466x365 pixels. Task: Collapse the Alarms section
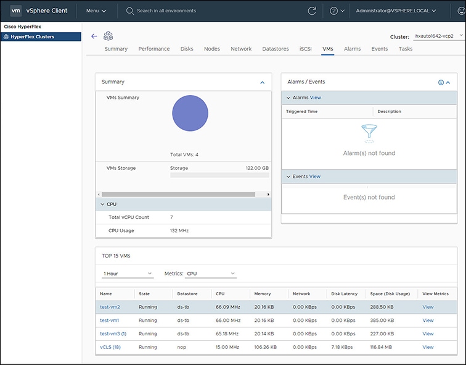pyautogui.click(x=288, y=98)
